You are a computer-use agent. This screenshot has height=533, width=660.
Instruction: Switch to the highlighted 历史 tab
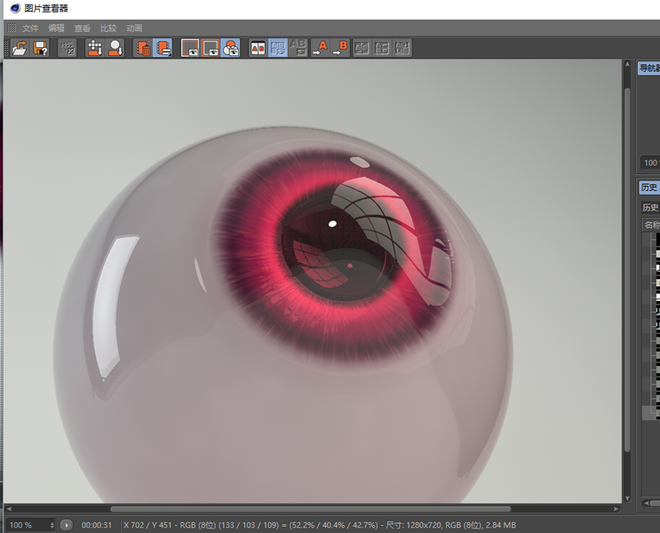coord(648,187)
